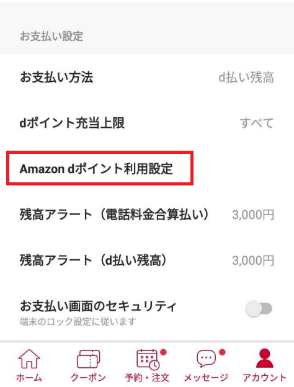Open the Coupon ticket icon
The image size is (294, 387).
coord(88,359)
